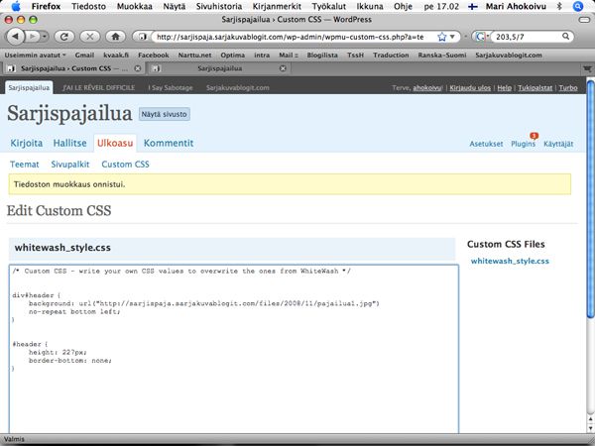
Task: Open the Tiedosto menu
Action: 88,7
